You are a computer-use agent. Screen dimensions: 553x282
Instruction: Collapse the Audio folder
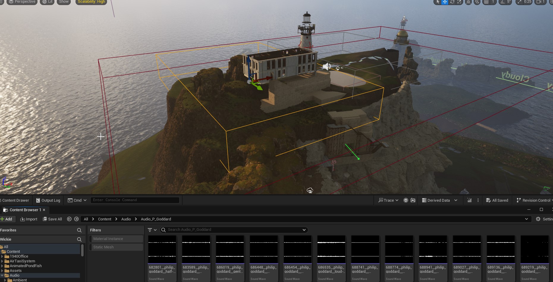click(2, 275)
